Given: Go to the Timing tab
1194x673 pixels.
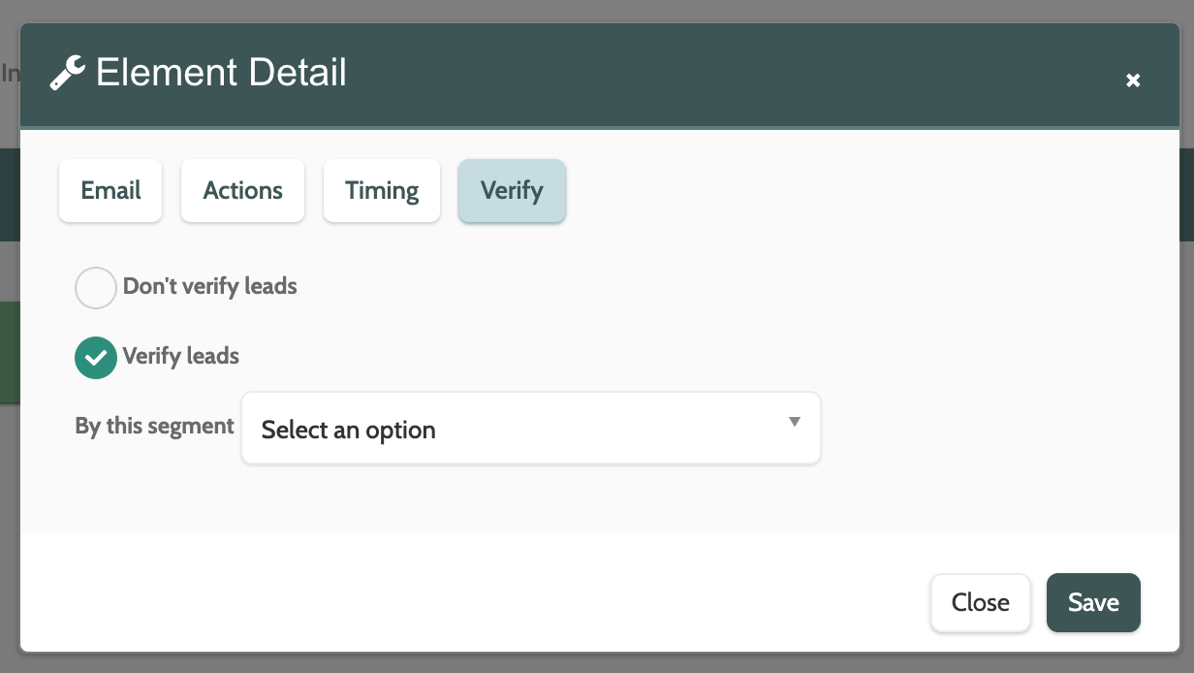Looking at the screenshot, I should [382, 191].
